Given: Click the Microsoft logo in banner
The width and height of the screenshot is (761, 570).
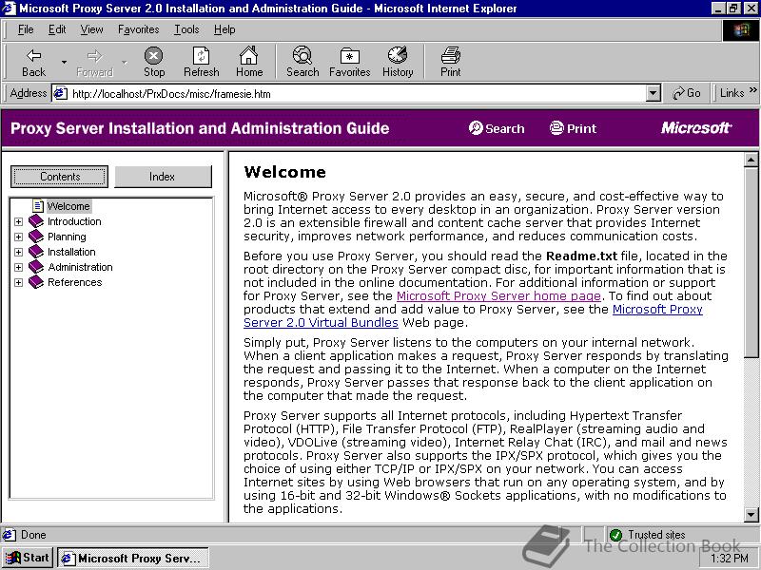Looking at the screenshot, I should (696, 128).
